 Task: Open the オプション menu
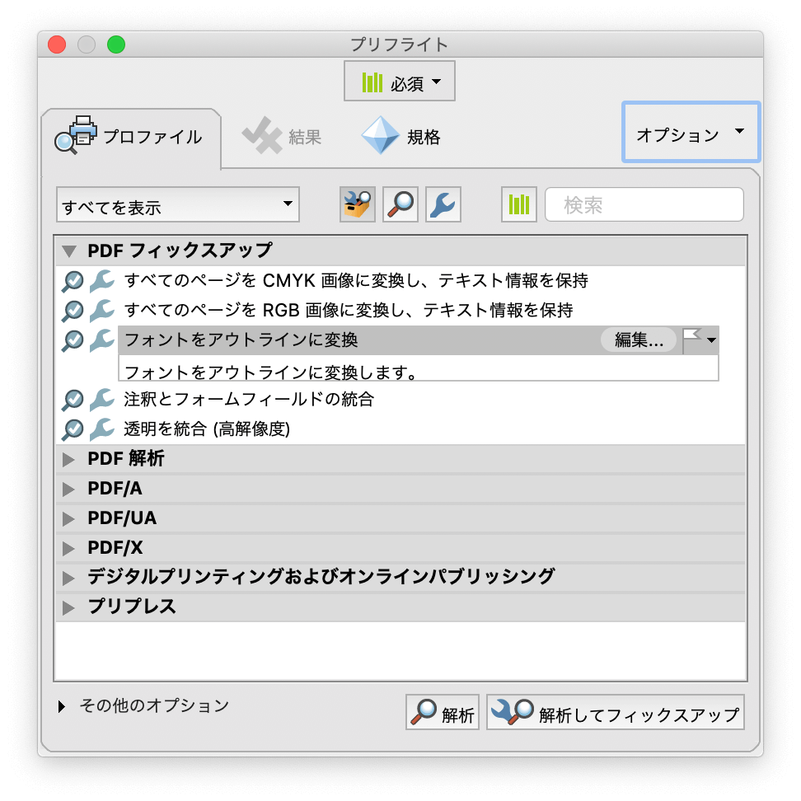click(691, 133)
